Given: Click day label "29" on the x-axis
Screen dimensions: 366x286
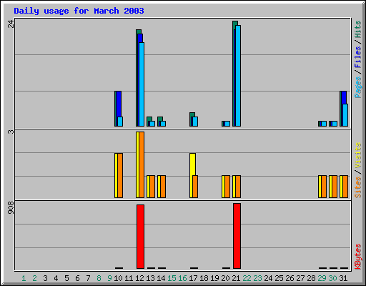Looking at the screenshot, I should [x=322, y=278].
